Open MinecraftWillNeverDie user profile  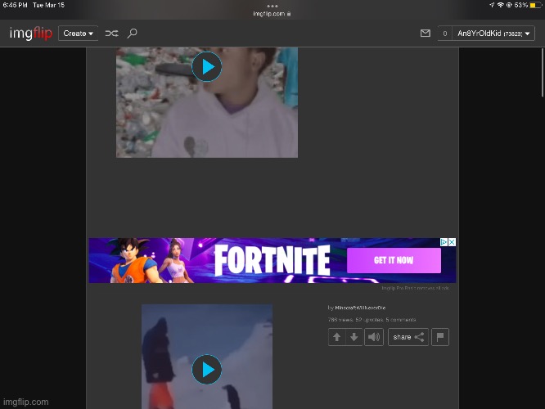[x=360, y=308]
